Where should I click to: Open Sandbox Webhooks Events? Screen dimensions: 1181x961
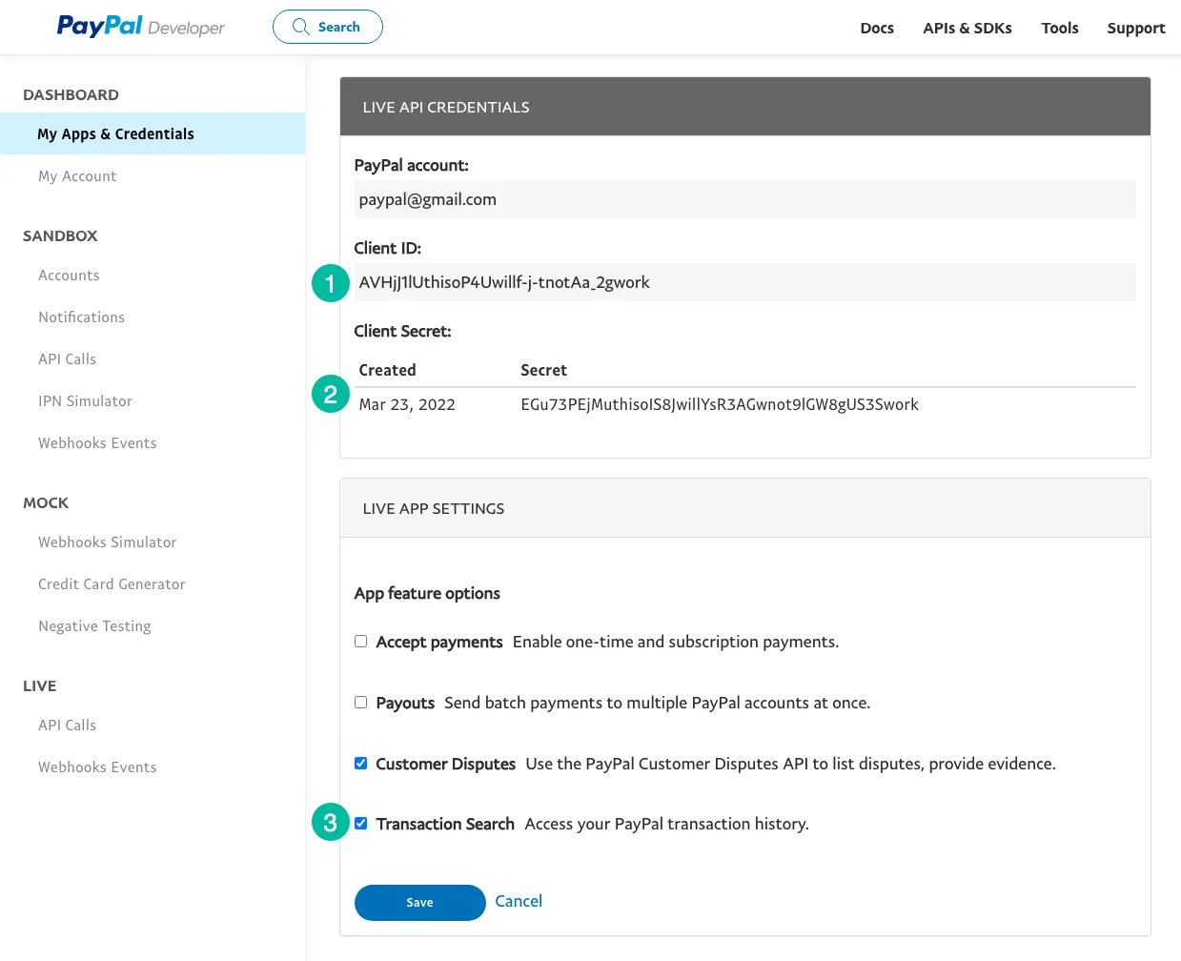pos(97,442)
